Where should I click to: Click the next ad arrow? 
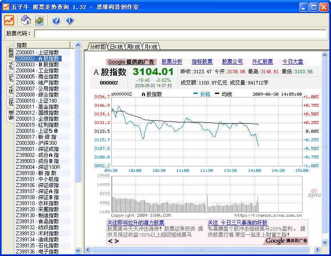click(x=117, y=241)
